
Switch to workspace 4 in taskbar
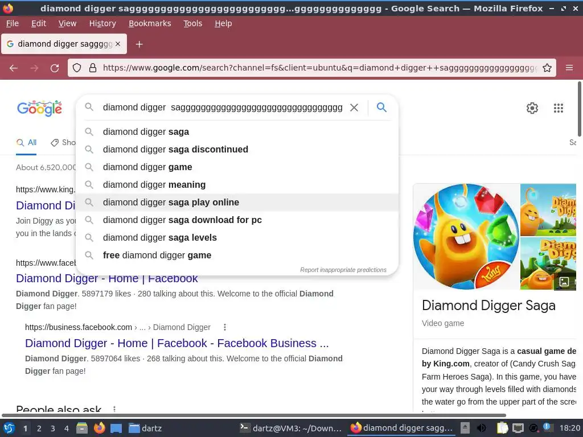pyautogui.click(x=67, y=428)
